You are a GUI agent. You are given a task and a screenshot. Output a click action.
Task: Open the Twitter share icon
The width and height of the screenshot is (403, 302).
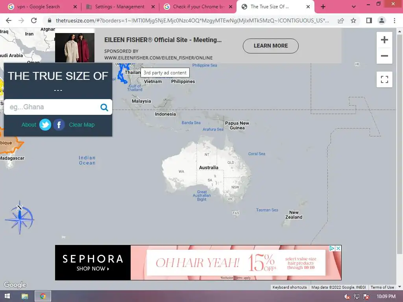click(45, 125)
